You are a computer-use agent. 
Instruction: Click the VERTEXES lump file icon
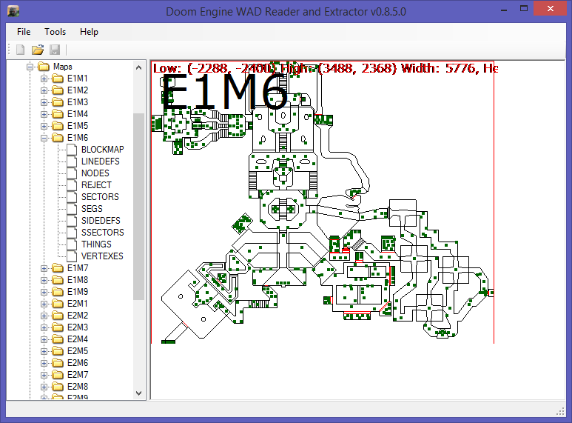pyautogui.click(x=72, y=256)
